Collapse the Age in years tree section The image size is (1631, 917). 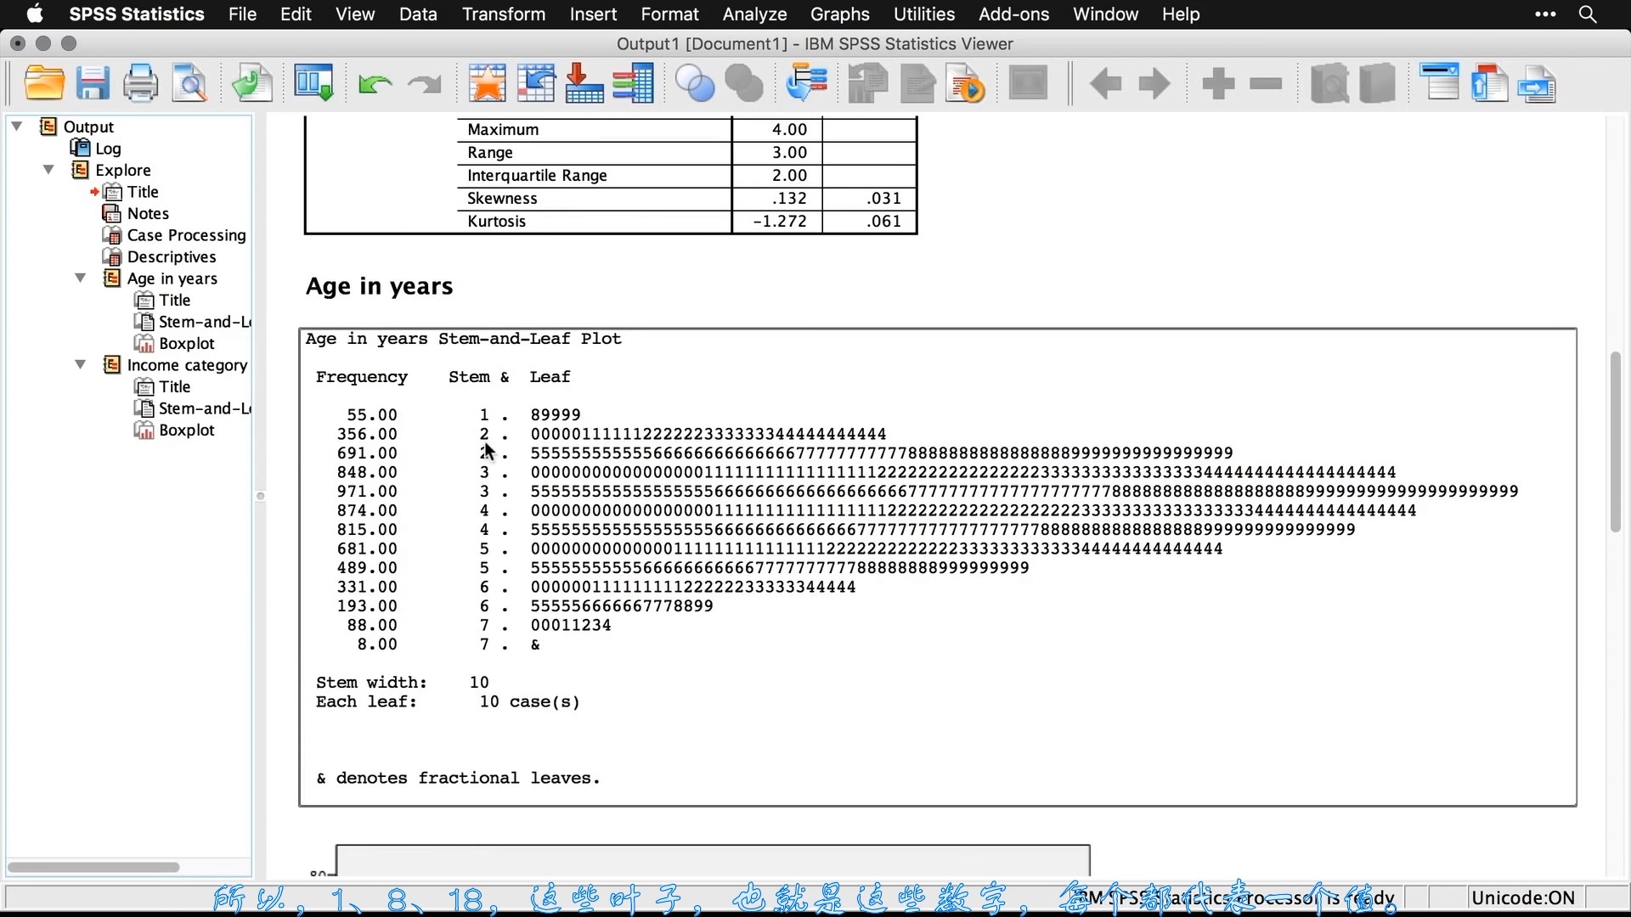[80, 278]
